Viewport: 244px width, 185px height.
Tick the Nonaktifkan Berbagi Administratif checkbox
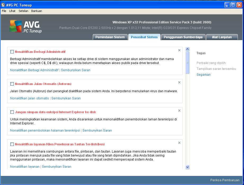(12, 52)
